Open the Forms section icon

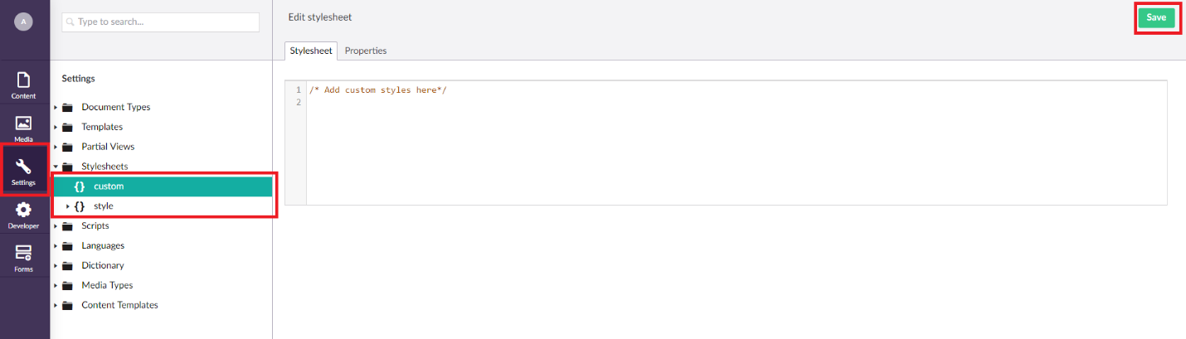click(x=24, y=253)
